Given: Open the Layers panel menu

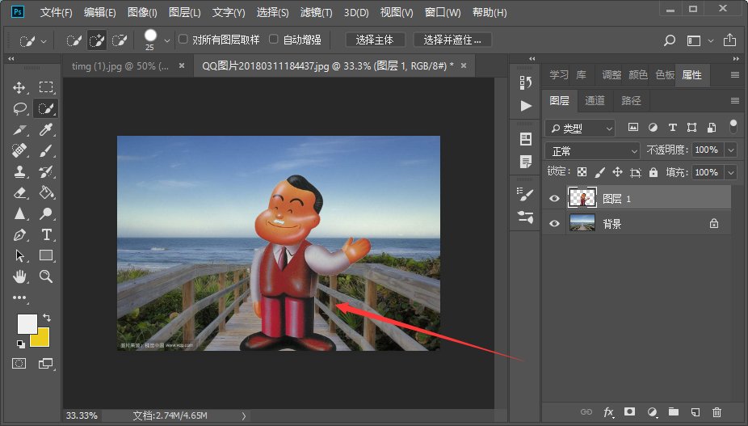Looking at the screenshot, I should pyautogui.click(x=734, y=100).
